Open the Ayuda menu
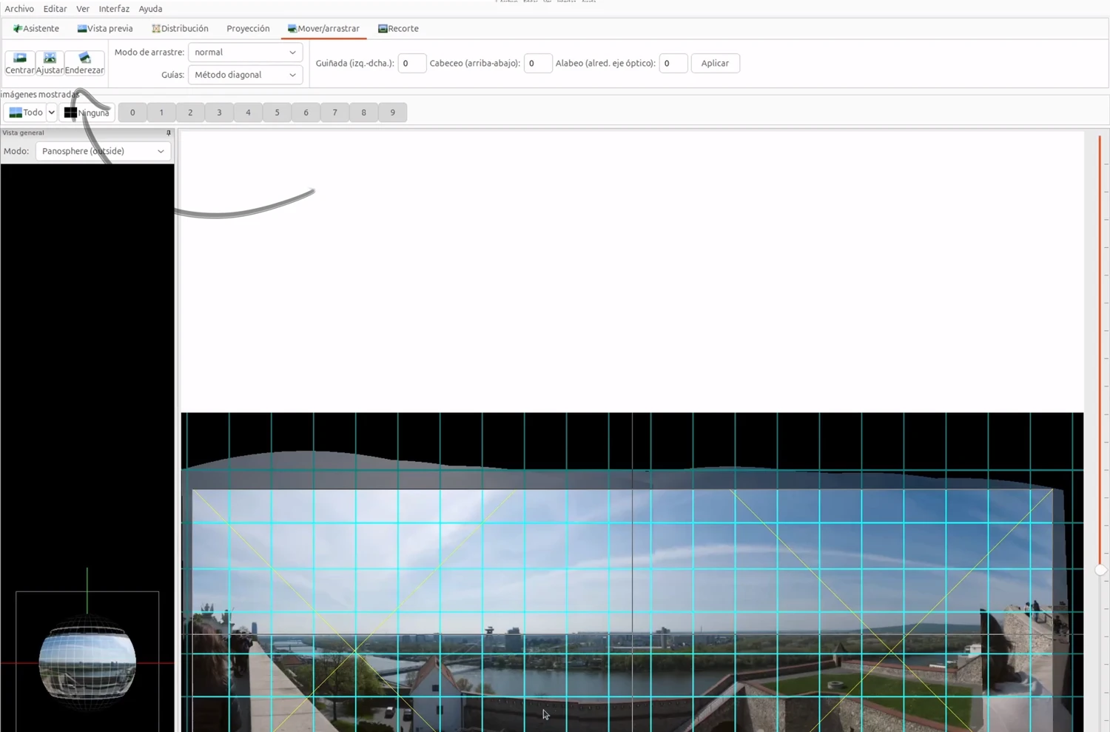This screenshot has height=732, width=1110. point(150,9)
